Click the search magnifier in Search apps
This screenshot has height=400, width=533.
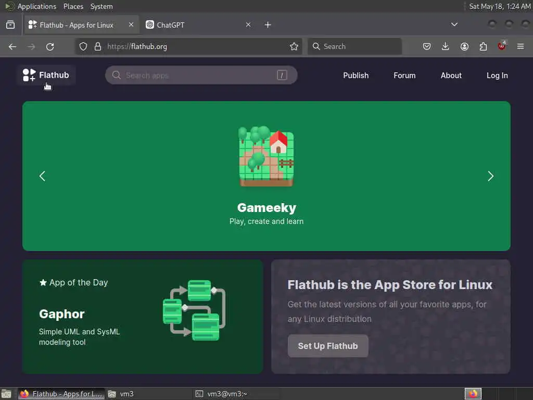click(x=116, y=75)
